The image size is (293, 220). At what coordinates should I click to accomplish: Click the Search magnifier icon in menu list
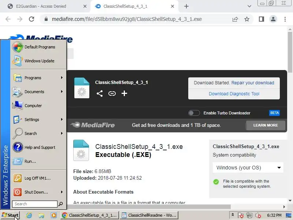(x=18, y=133)
